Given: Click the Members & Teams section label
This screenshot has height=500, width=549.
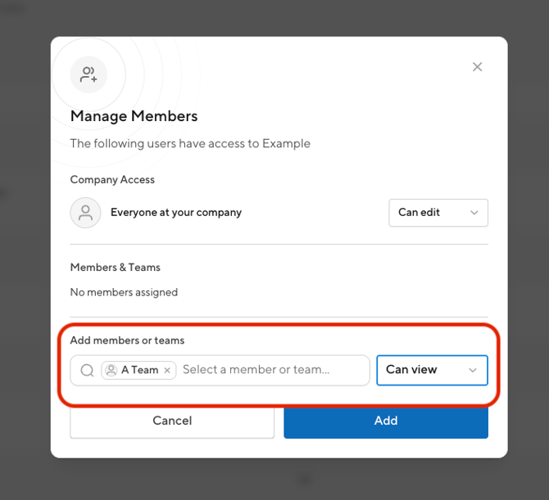Looking at the screenshot, I should click(x=116, y=268).
